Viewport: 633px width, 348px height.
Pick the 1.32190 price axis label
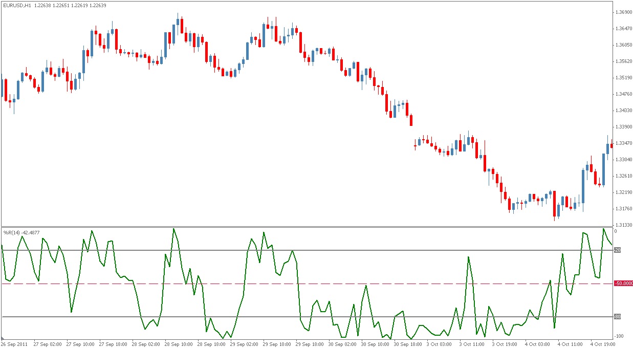click(623, 192)
